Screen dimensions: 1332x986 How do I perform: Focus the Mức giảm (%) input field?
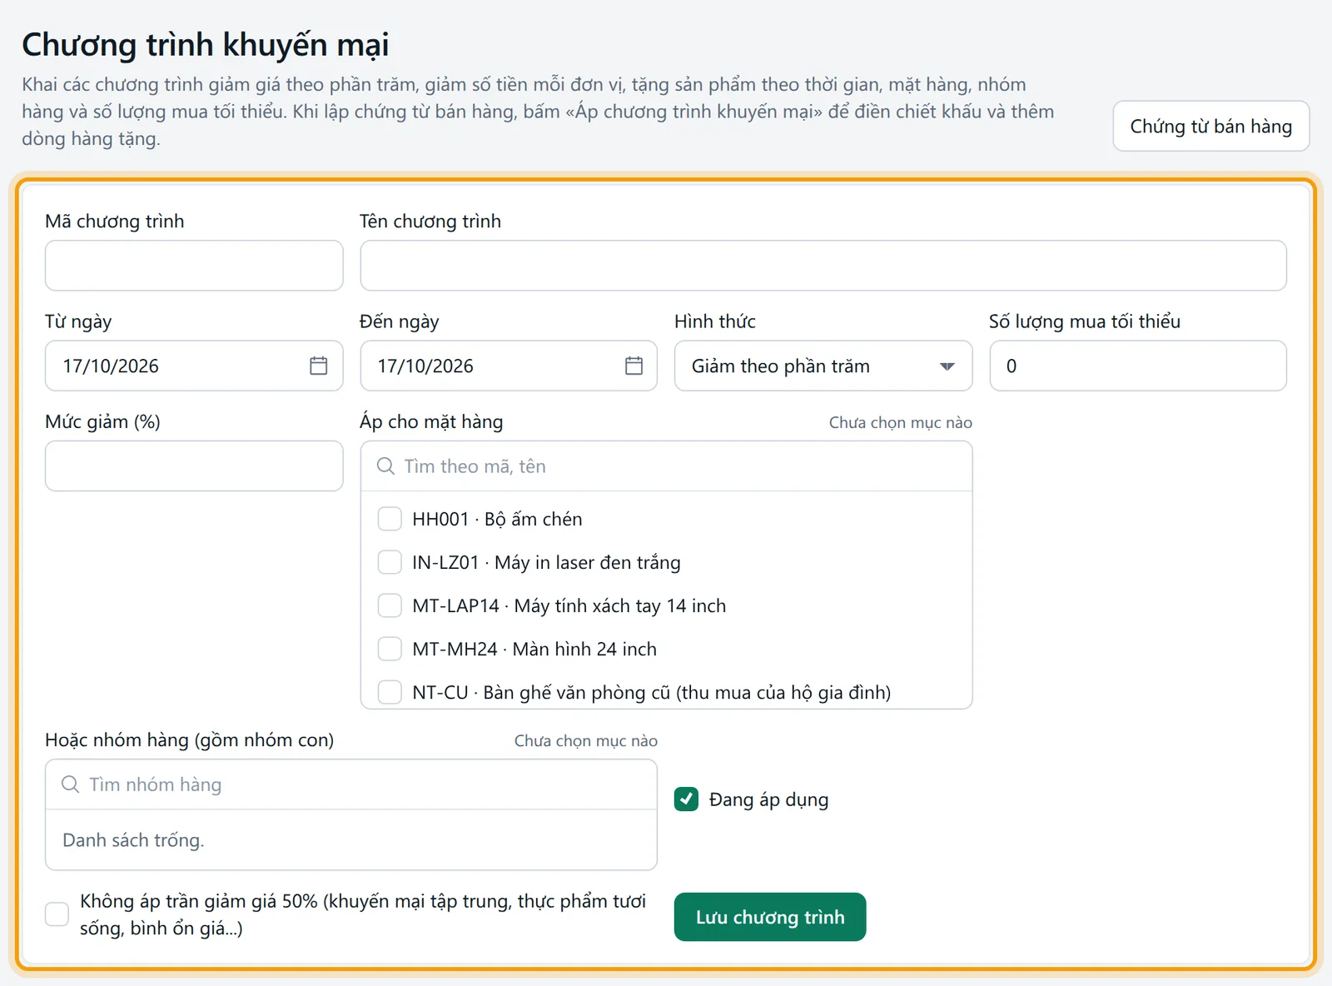[x=194, y=466]
